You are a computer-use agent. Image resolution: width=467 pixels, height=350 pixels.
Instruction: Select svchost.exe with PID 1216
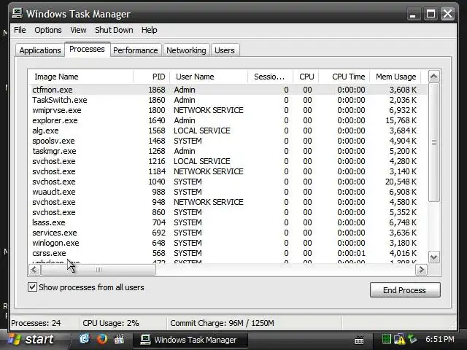click(x=228, y=161)
